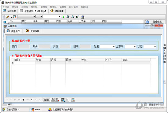Image resolution: width=168 pixels, height=113 pixels.
Task: Open the 系统(S) menu
Action: [x=84, y=7]
